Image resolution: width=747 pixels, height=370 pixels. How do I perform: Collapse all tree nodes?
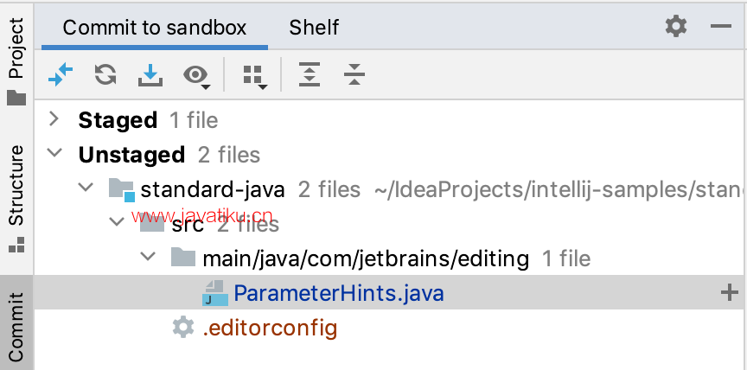click(x=354, y=75)
